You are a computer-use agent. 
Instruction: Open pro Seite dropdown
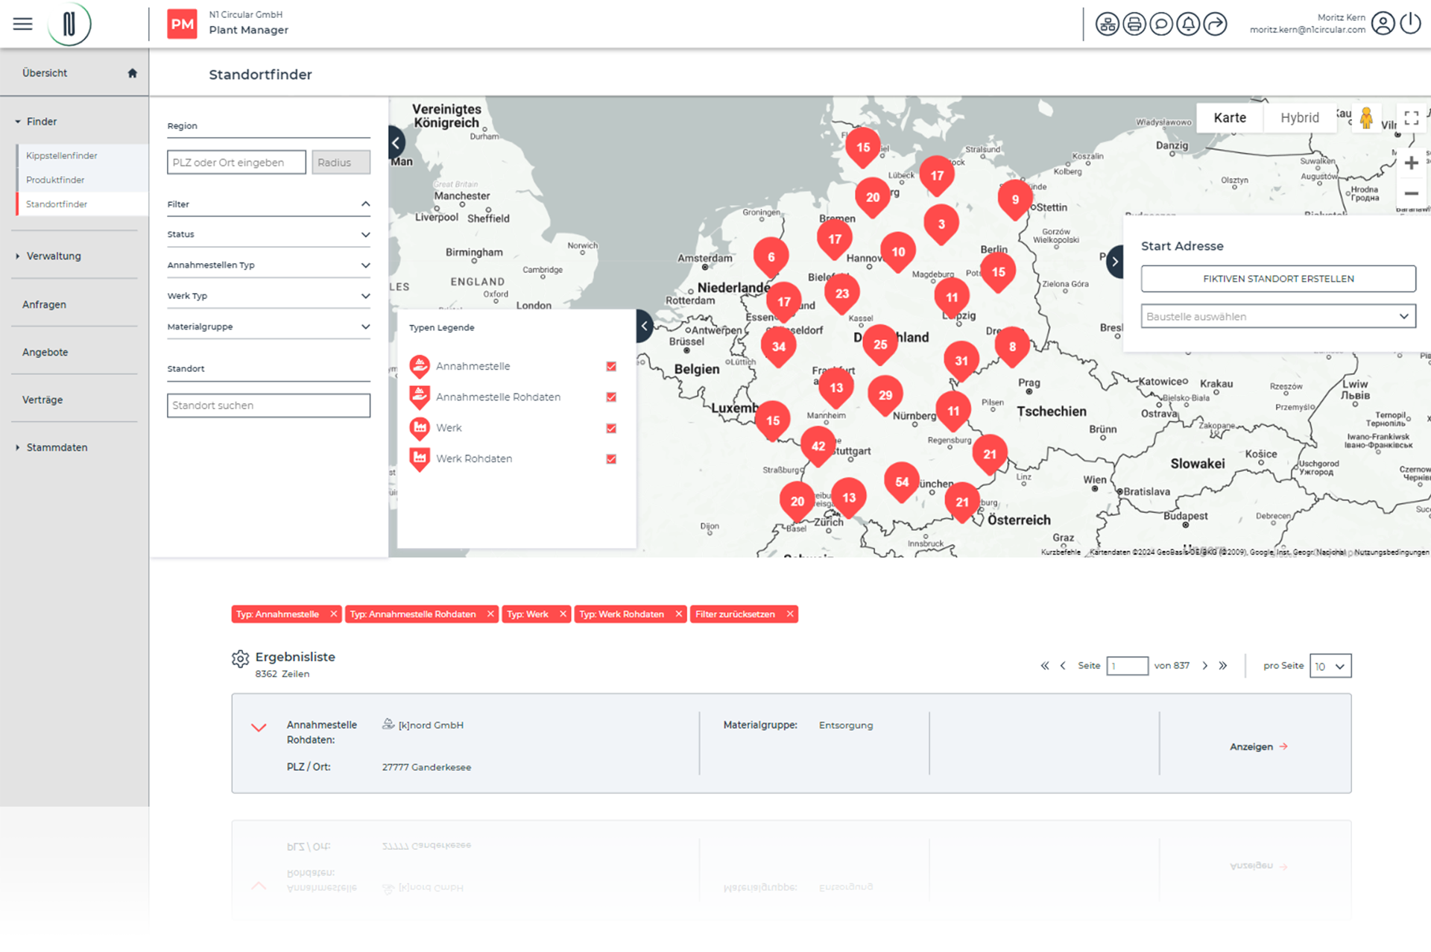[1330, 666]
